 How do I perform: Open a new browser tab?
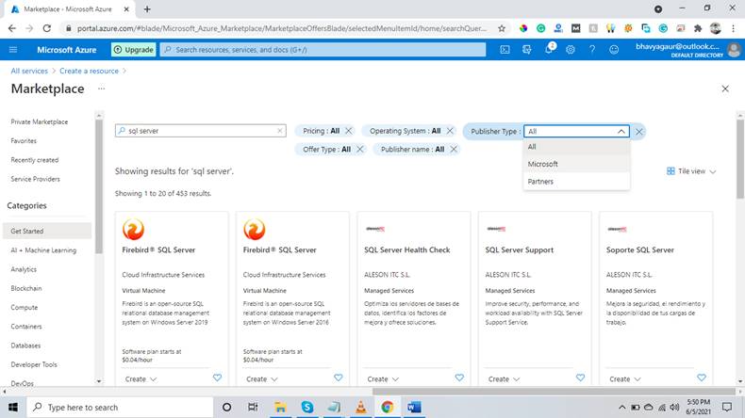click(x=147, y=9)
